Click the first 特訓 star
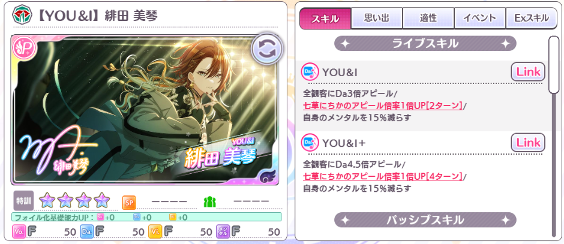The width and height of the screenshot is (564, 244). [47, 200]
